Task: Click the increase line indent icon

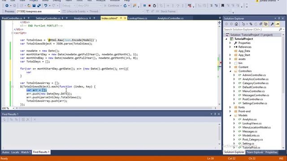Action: (x=216, y=6)
